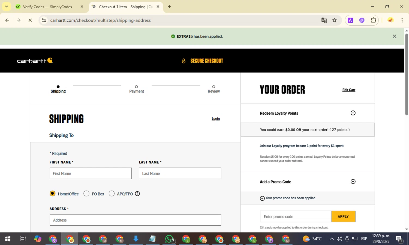Open the Chrome profile avatar
Screen dimensions: 409x245
(390, 20)
